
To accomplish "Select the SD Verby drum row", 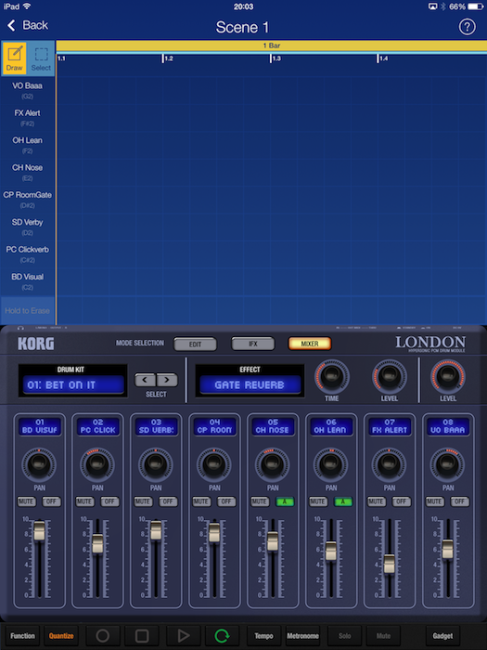I will pyautogui.click(x=27, y=227).
